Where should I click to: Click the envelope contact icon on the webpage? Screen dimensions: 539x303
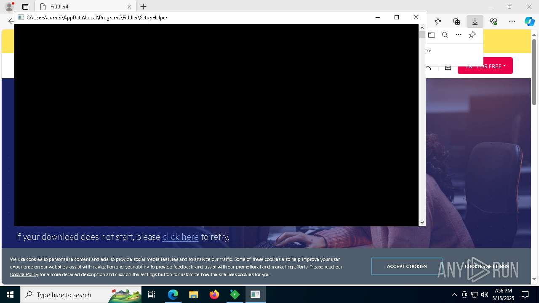click(448, 67)
